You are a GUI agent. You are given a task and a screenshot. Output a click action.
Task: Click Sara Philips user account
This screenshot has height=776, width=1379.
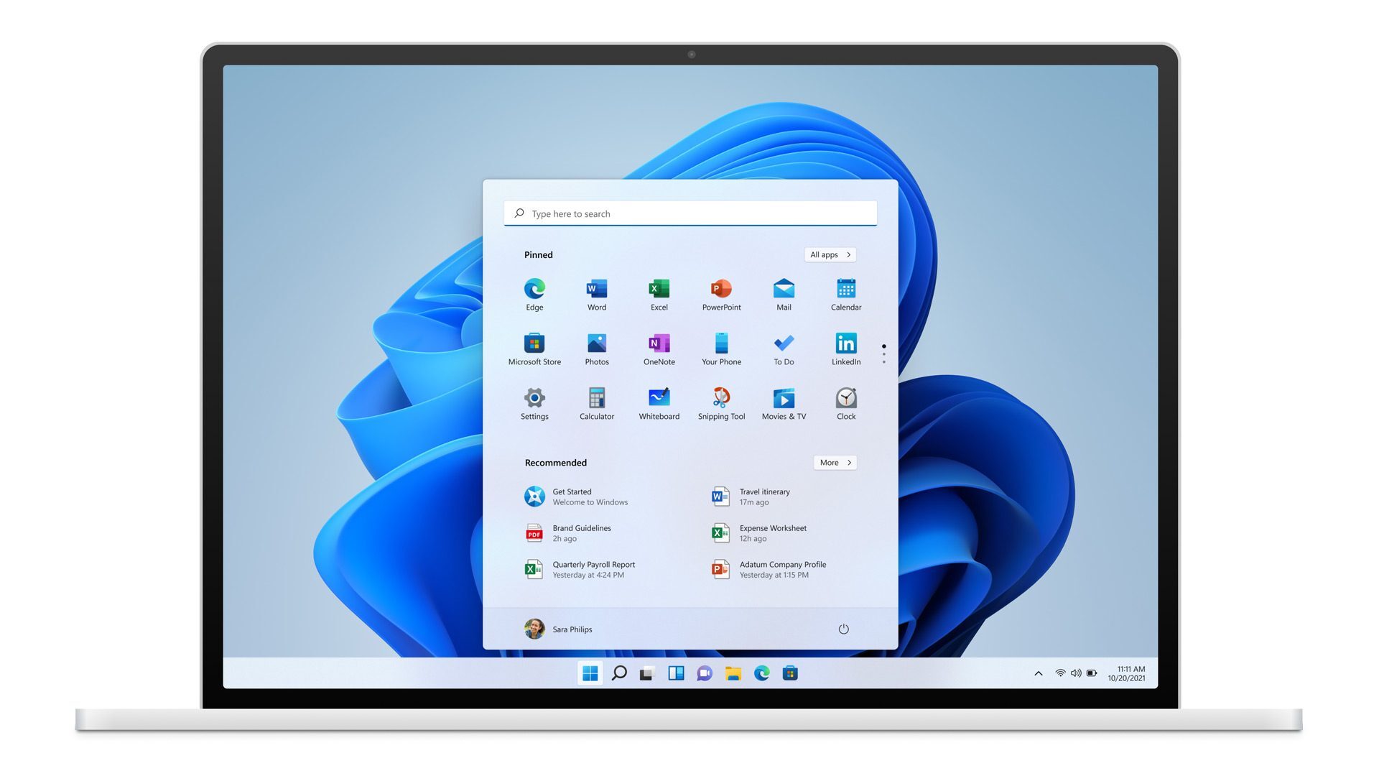click(x=558, y=628)
